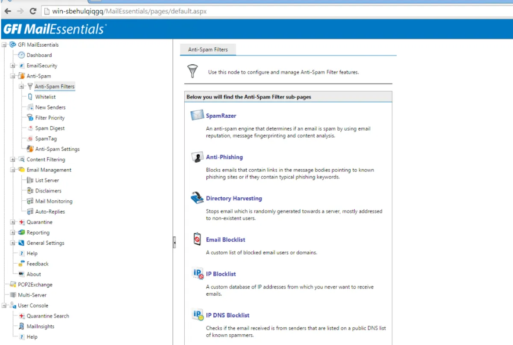Expand the Quarantine tree node

(13, 222)
